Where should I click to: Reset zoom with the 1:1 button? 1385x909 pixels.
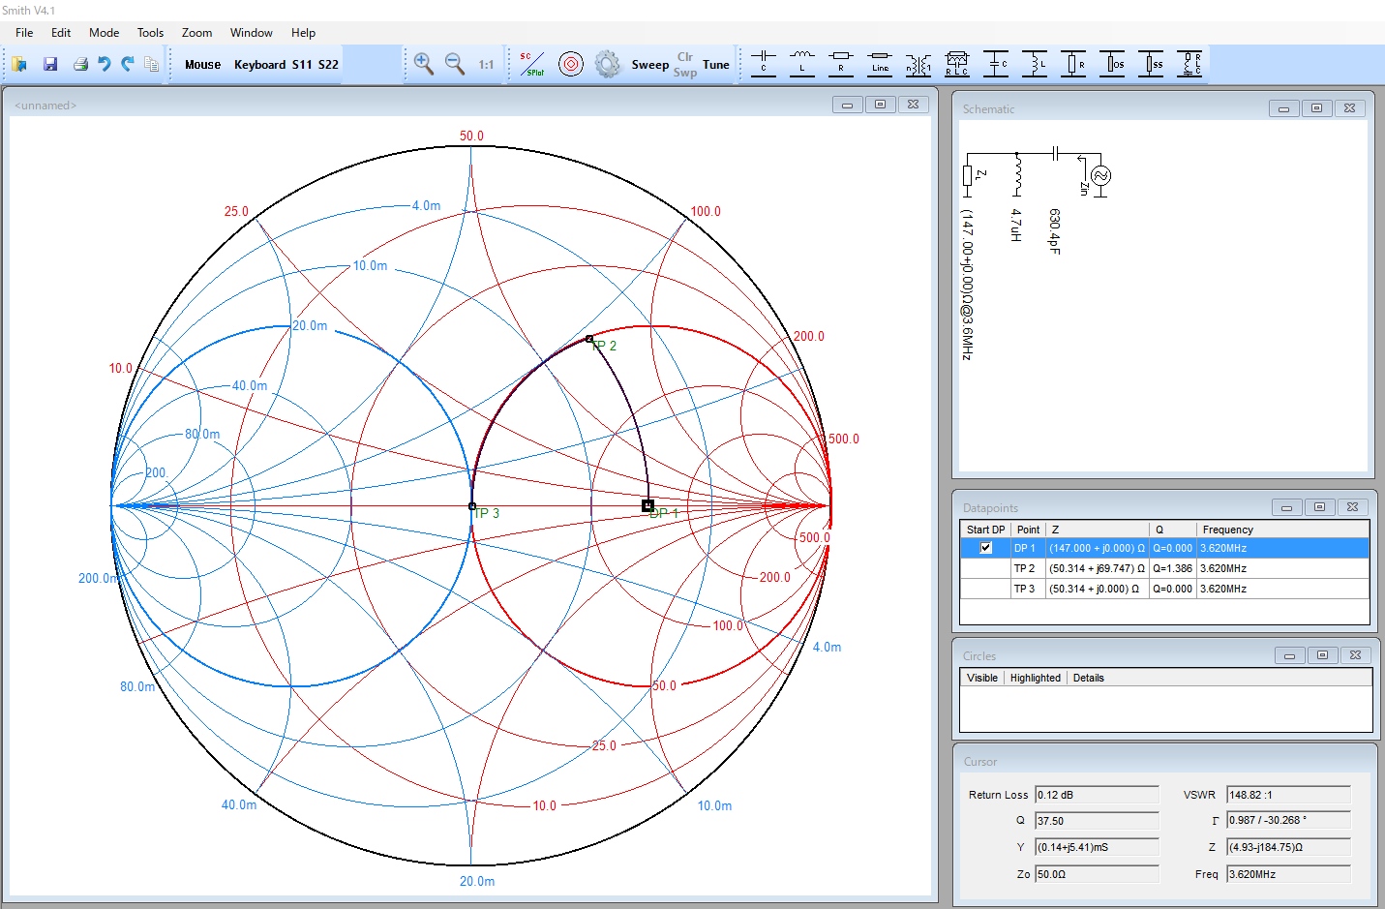click(x=486, y=65)
